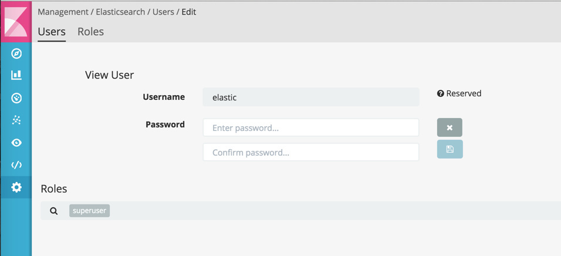The height and width of the screenshot is (256, 561).
Task: Click the Management breadcrumb link
Action: pos(63,12)
